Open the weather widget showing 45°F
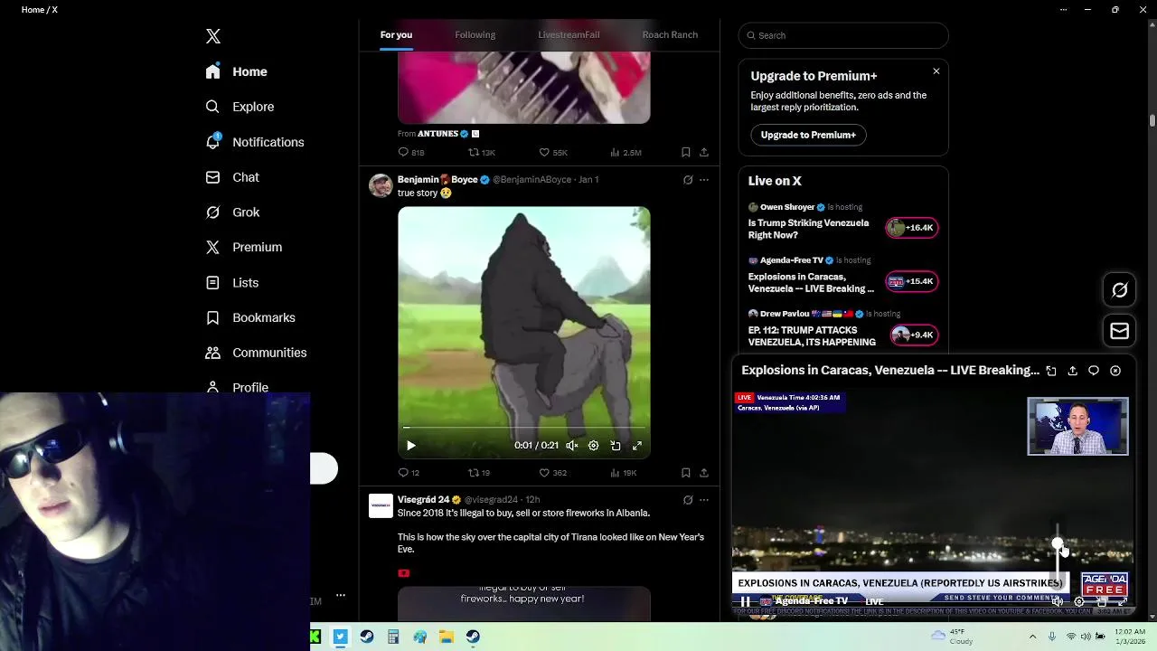 click(x=951, y=637)
